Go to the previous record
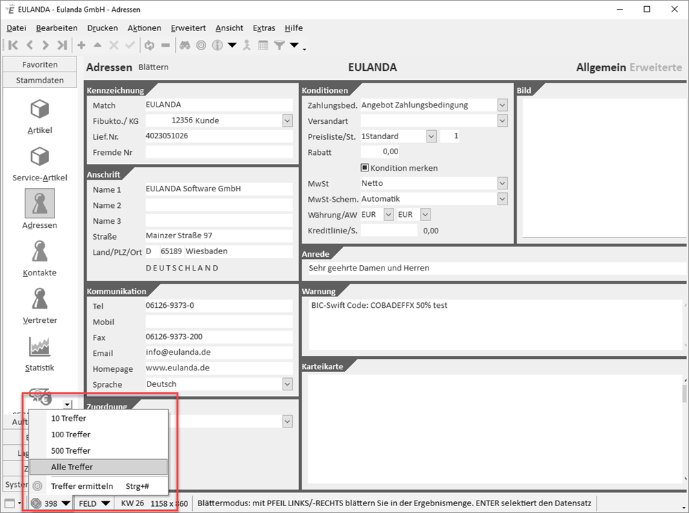Image resolution: width=689 pixels, height=513 pixels. 30,45
